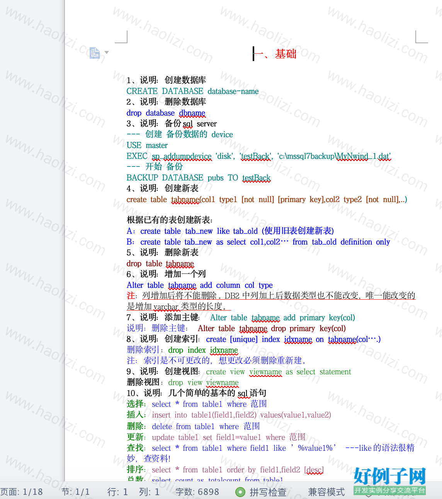
Task: Click the 列: 1 status entry
Action: pyautogui.click(x=149, y=492)
